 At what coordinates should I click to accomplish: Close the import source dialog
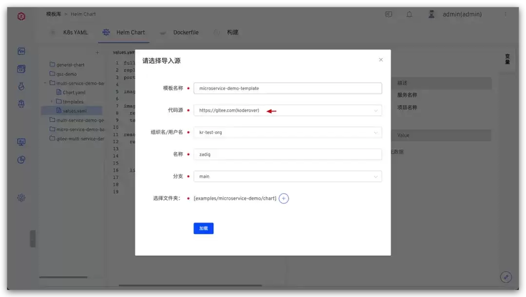coord(381,60)
